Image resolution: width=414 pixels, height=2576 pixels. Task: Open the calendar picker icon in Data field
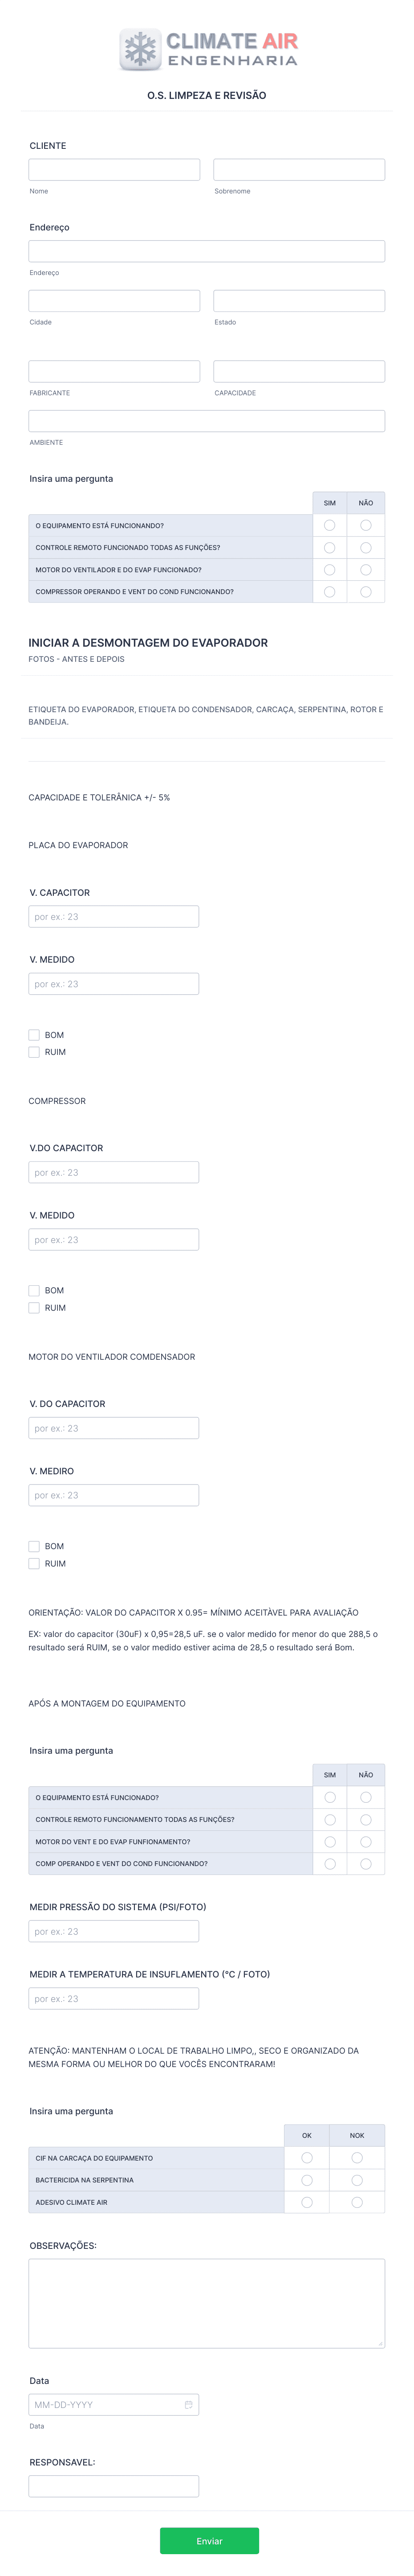[x=188, y=2404]
